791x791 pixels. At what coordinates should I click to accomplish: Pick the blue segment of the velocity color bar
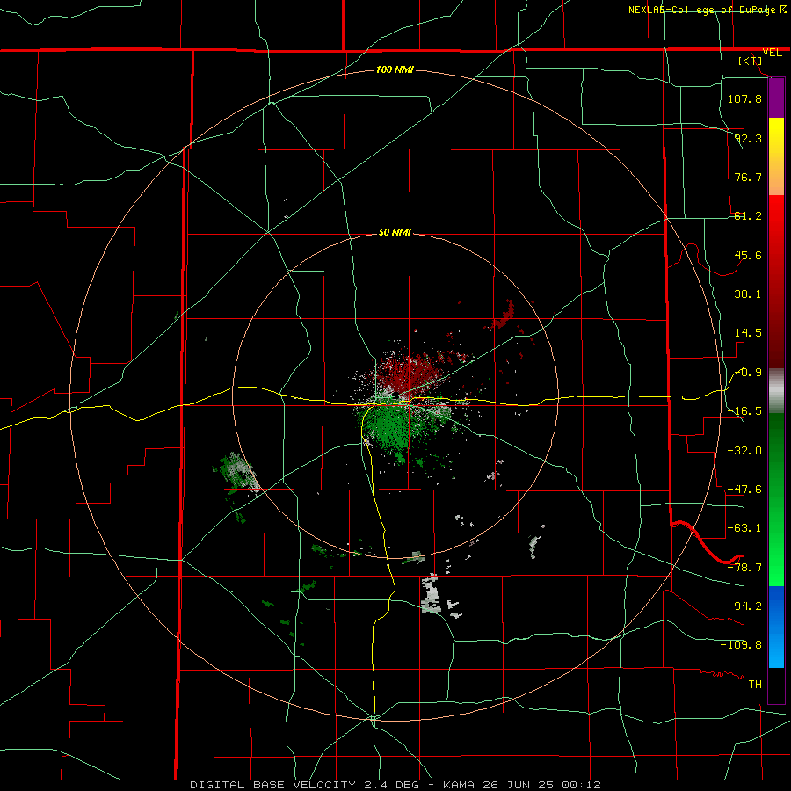[776, 627]
